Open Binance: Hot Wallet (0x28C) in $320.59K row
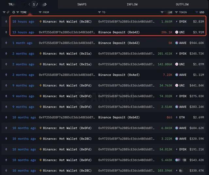Image resolution: width=209 pixels, height=175 pixels. pyautogui.click(x=67, y=139)
